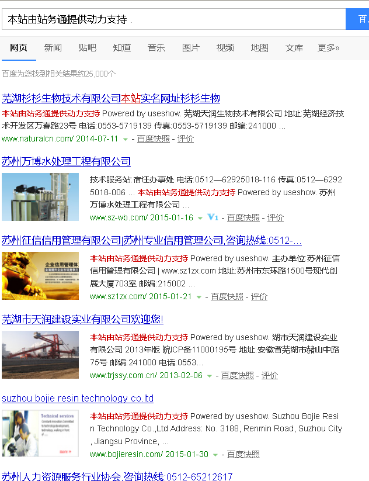
Task: Click 评价 for sz-wb.com result
Action: (275, 218)
